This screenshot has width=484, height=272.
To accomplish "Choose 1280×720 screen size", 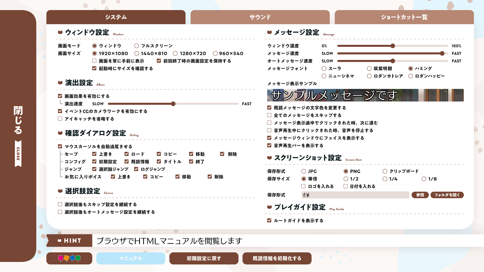I will 175,53.
